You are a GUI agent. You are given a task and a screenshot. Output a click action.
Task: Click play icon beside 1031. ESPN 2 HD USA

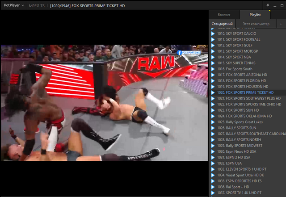pyautogui.click(x=213, y=157)
